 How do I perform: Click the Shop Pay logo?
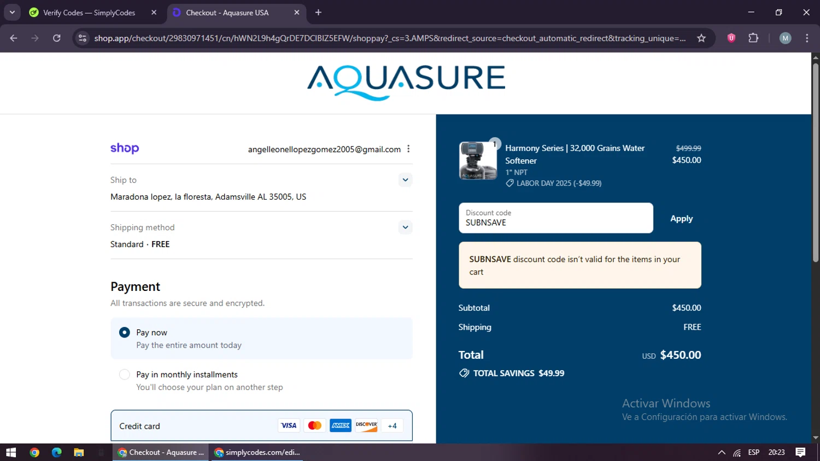pyautogui.click(x=125, y=148)
